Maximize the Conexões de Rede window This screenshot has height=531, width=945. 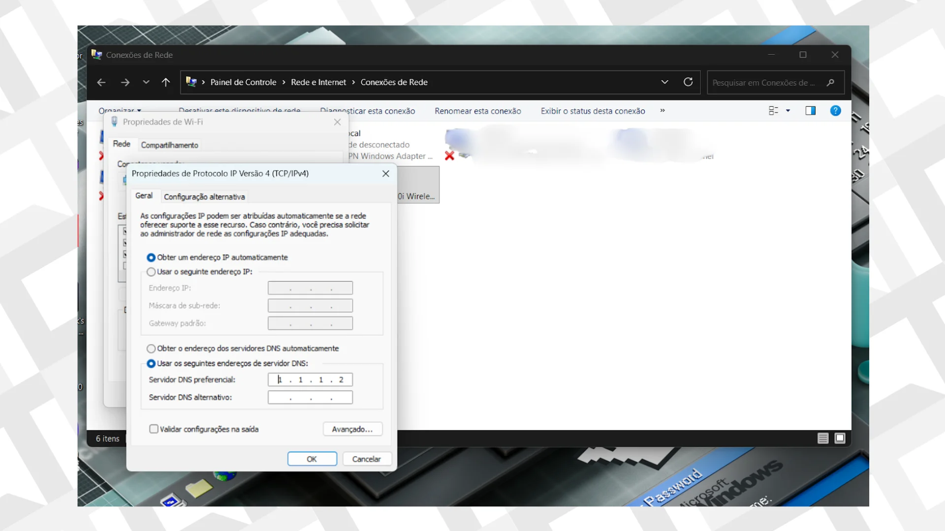pyautogui.click(x=803, y=55)
